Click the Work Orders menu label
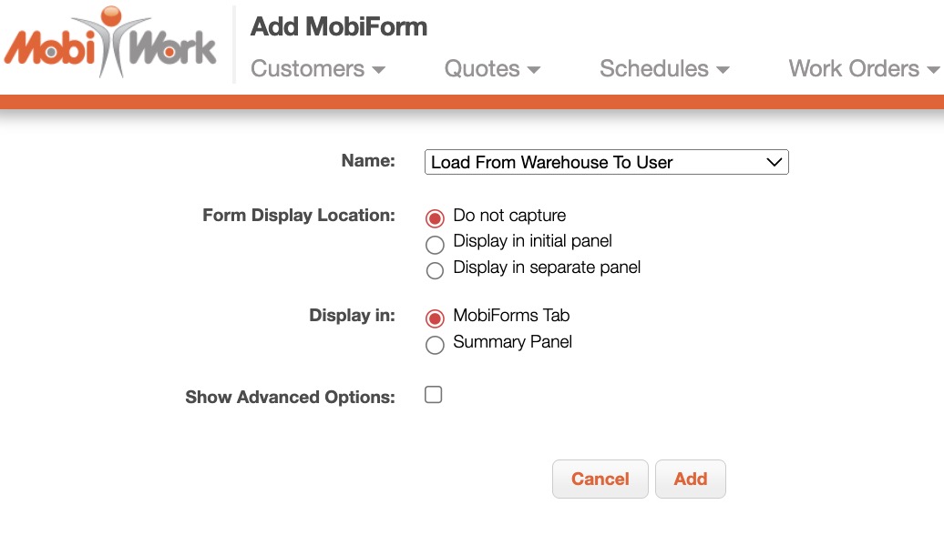 (x=854, y=69)
